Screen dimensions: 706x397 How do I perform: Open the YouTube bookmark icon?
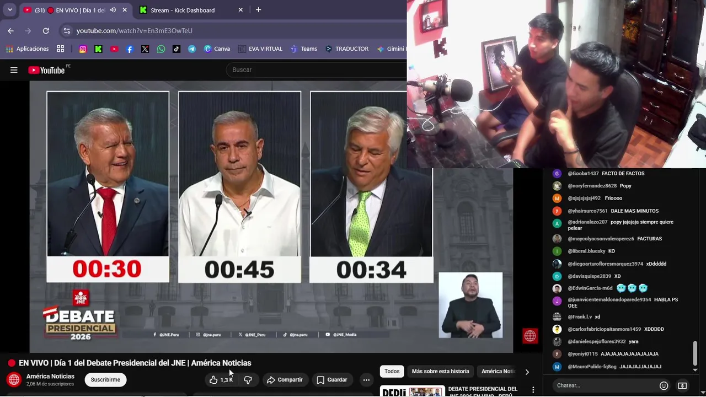pos(114,49)
